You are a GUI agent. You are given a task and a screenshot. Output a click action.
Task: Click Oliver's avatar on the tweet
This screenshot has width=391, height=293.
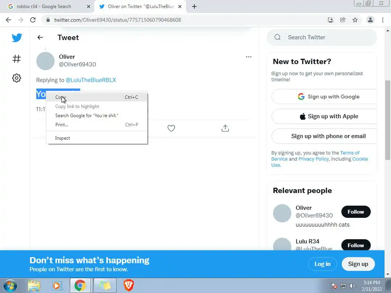point(45,61)
